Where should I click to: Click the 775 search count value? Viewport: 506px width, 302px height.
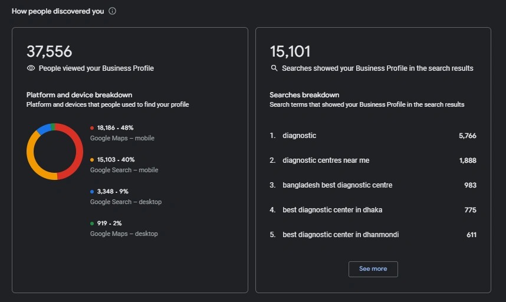[471, 210]
